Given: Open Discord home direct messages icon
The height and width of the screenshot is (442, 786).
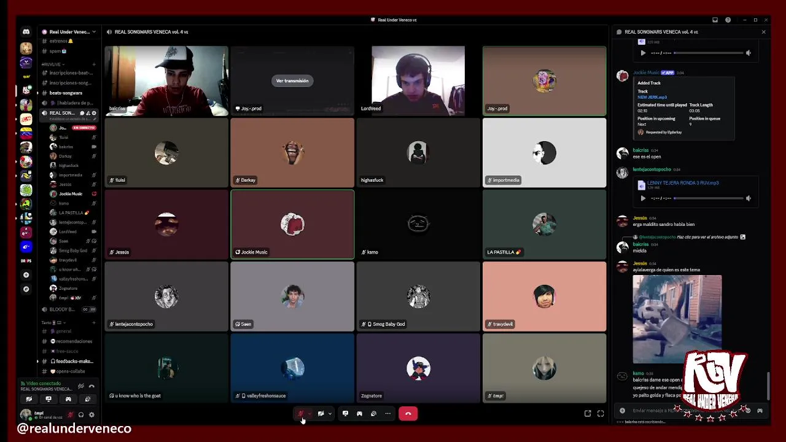Looking at the screenshot, I should [x=26, y=32].
